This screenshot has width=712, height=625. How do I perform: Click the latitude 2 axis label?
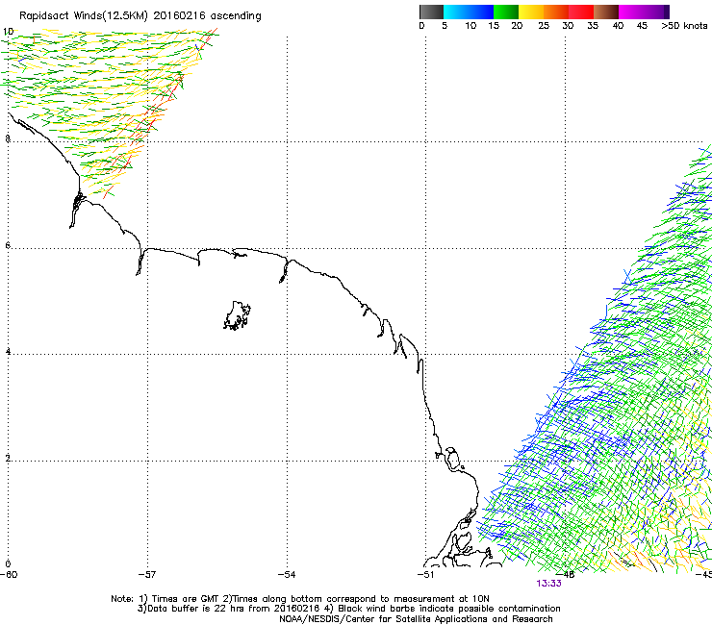pos(8,458)
